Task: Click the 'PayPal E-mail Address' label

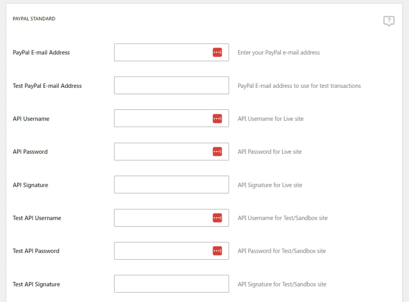Action: (x=41, y=52)
